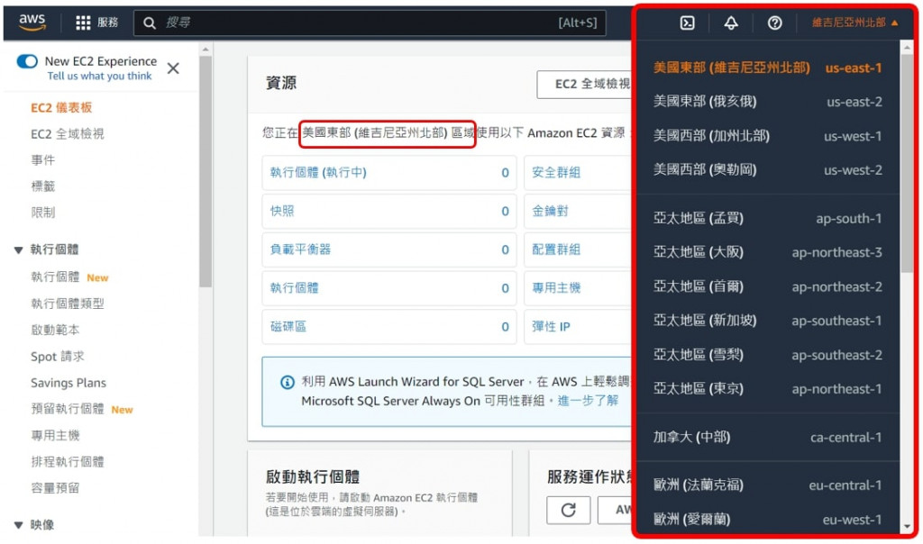Open 事件 in sidebar
The image size is (923, 544).
pos(43,160)
